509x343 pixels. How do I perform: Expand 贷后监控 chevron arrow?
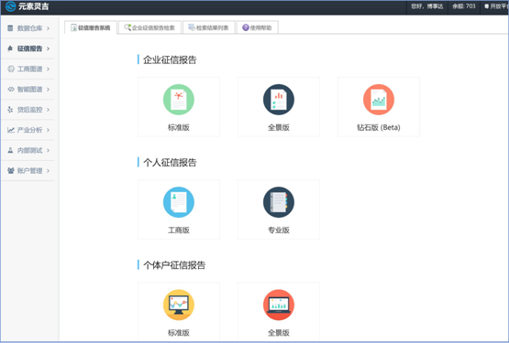48,110
